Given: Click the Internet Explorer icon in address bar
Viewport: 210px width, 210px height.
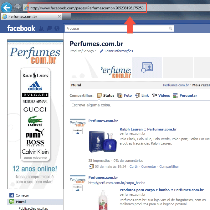Looking at the screenshot, I should pyautogui.click(x=26, y=8).
